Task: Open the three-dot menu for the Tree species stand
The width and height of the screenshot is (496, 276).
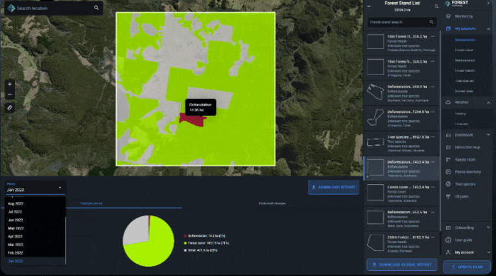Action: click(x=432, y=137)
